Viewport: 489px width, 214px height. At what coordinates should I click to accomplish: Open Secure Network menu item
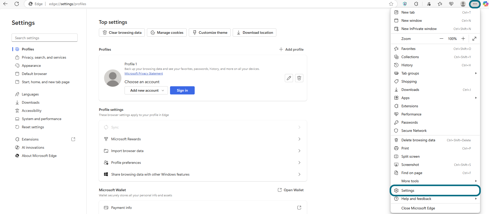pyautogui.click(x=435, y=131)
